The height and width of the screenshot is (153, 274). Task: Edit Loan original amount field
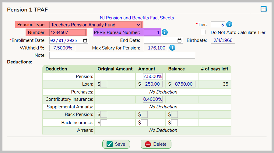coord(104,84)
